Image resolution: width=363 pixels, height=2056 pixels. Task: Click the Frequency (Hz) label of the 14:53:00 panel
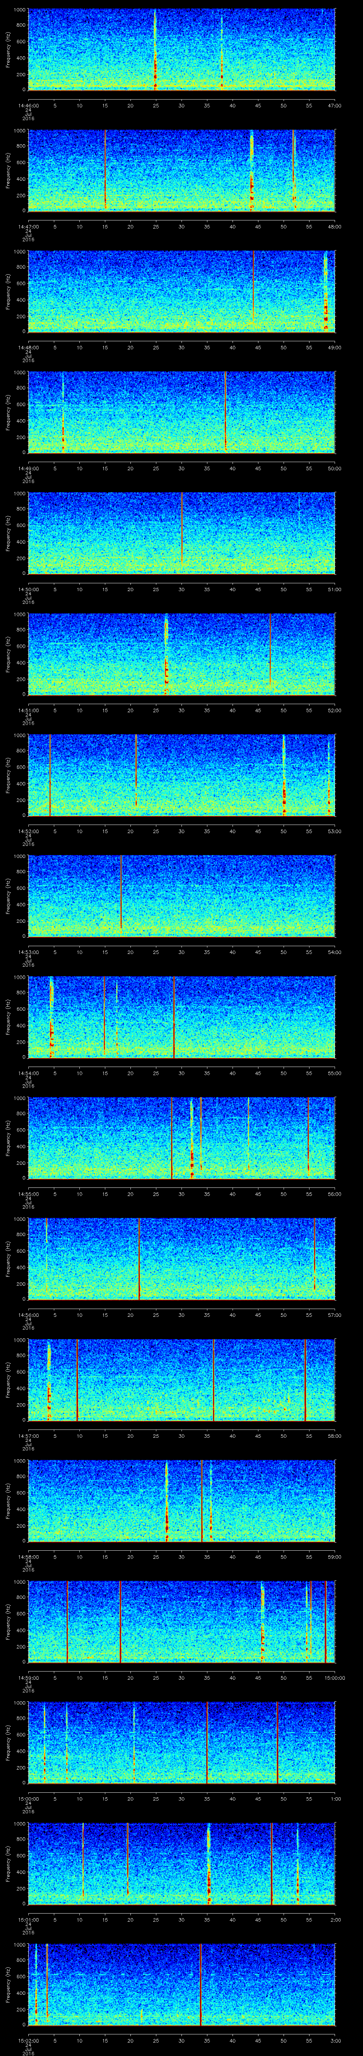pyautogui.click(x=8, y=896)
